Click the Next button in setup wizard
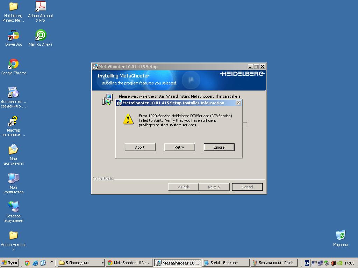The image size is (358, 268). coord(214,187)
